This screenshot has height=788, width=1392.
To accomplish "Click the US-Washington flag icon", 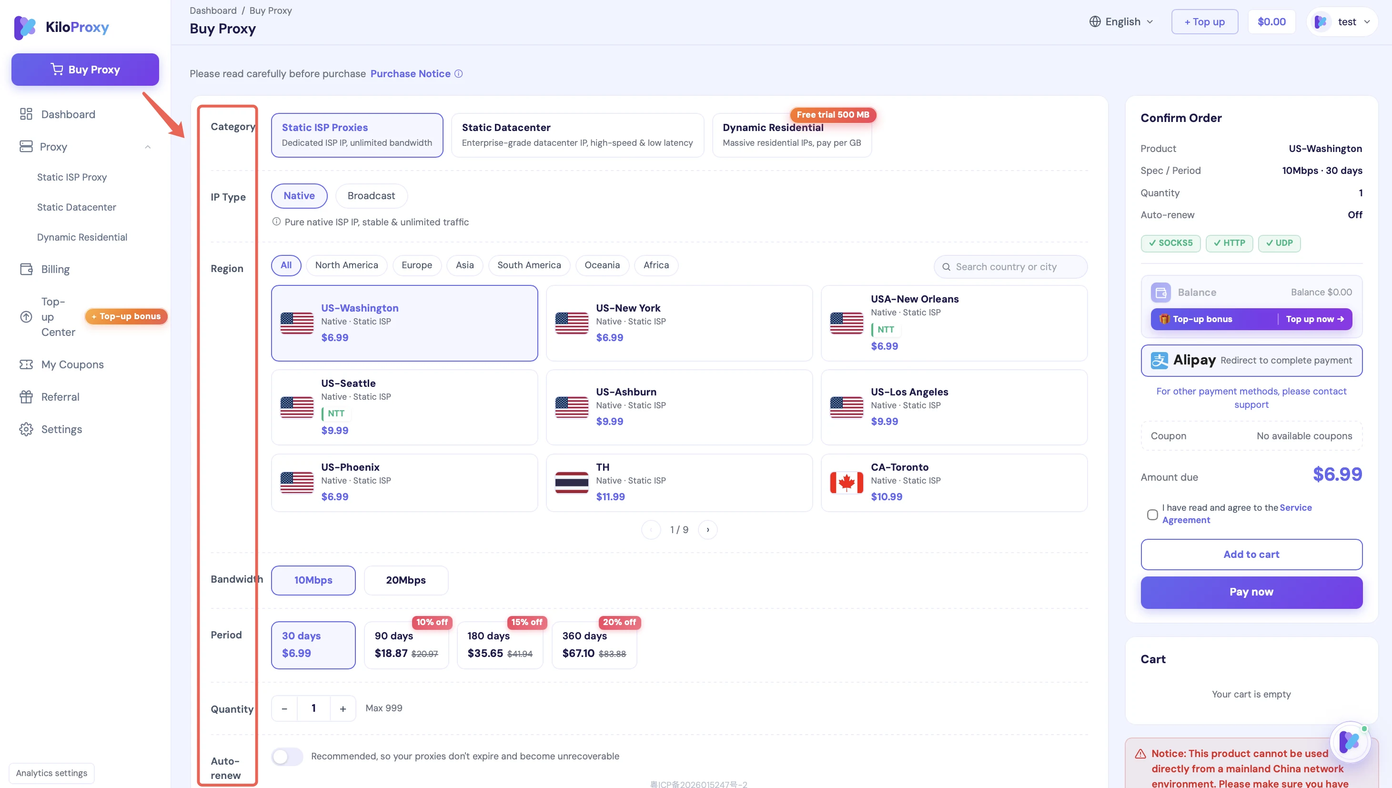I will (x=296, y=323).
